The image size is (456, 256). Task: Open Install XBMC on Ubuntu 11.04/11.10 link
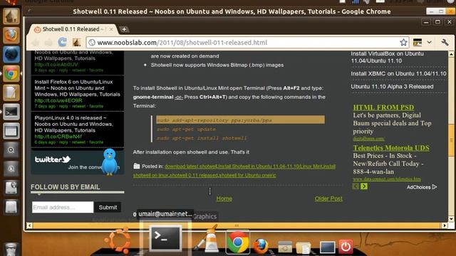pyautogui.click(x=398, y=74)
